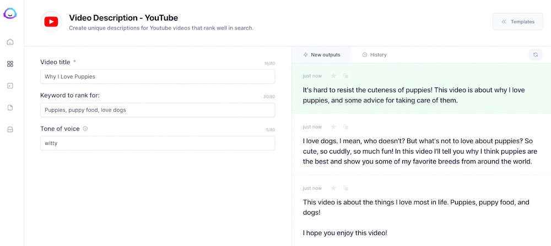Copy the first output about puppy cuteness
Image resolution: width=551 pixels, height=246 pixels.
click(x=345, y=76)
